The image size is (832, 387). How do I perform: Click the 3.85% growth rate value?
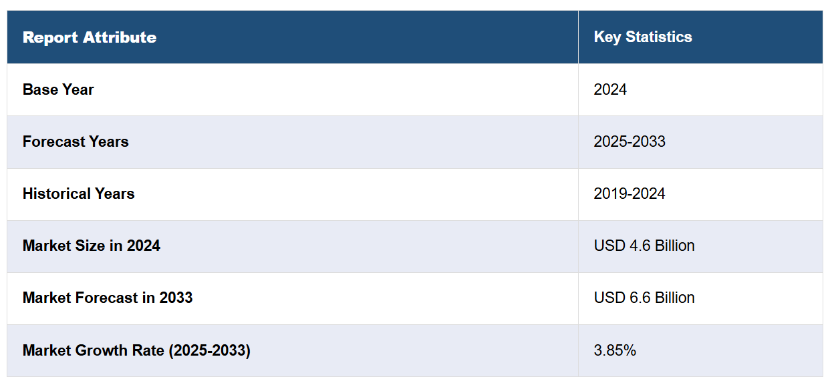click(615, 350)
